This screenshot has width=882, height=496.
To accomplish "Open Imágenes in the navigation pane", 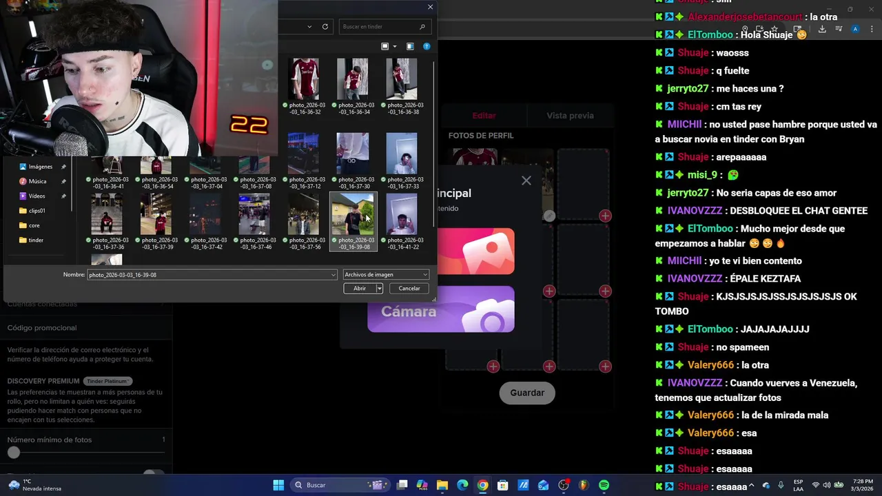I will pos(40,167).
